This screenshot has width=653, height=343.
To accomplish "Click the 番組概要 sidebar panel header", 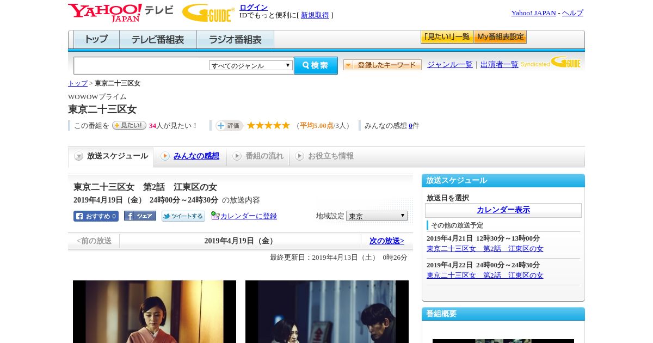I will pyautogui.click(x=503, y=314).
